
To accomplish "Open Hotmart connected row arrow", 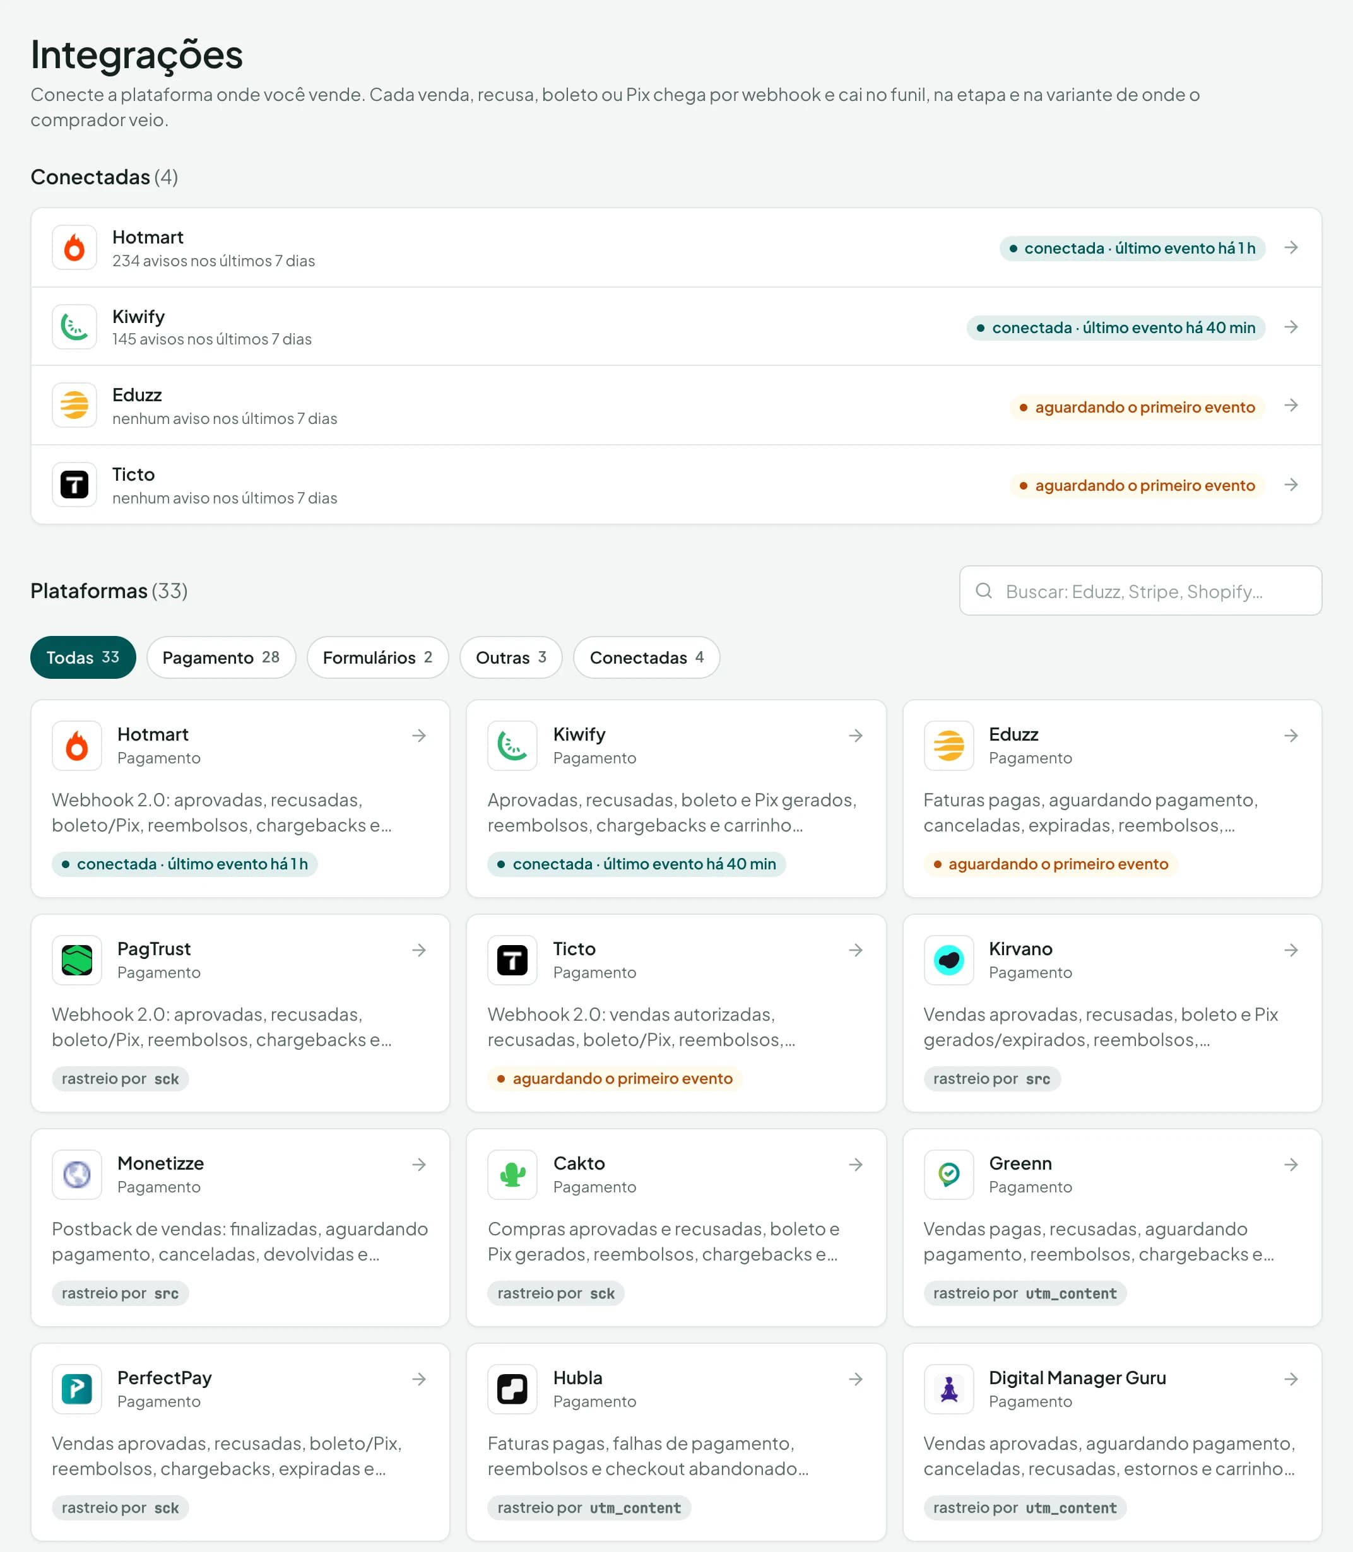I will [x=1291, y=247].
